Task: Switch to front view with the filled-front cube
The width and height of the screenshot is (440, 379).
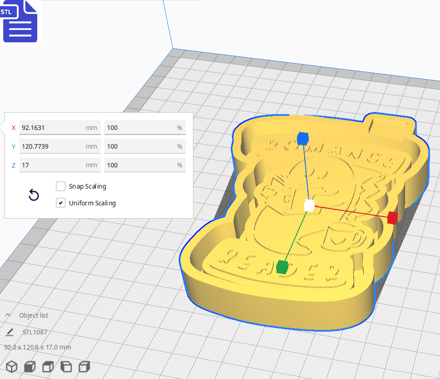Action: (30, 367)
